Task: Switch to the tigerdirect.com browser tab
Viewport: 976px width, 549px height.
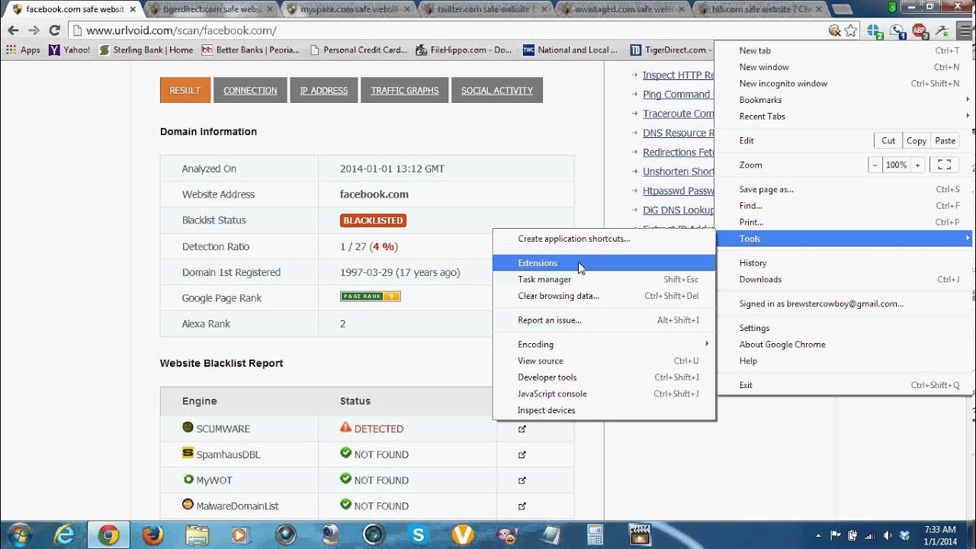Action: click(x=212, y=9)
